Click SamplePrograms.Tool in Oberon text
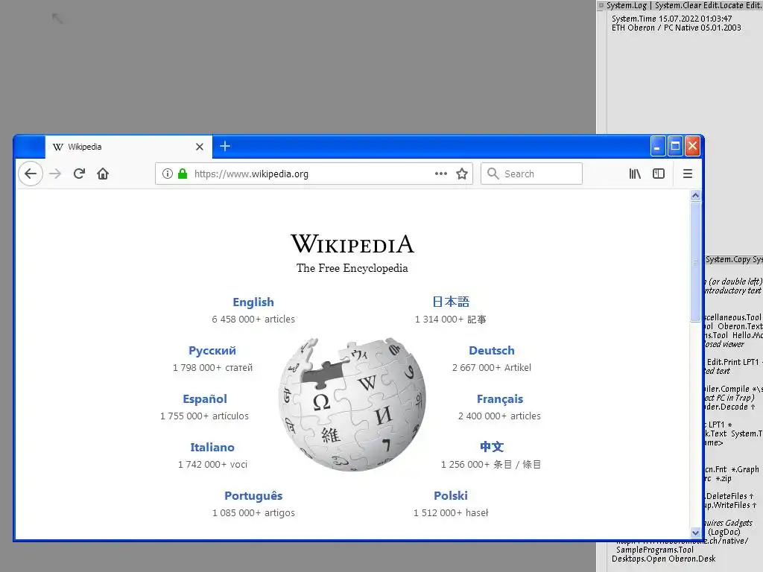The image size is (763, 572). [655, 550]
